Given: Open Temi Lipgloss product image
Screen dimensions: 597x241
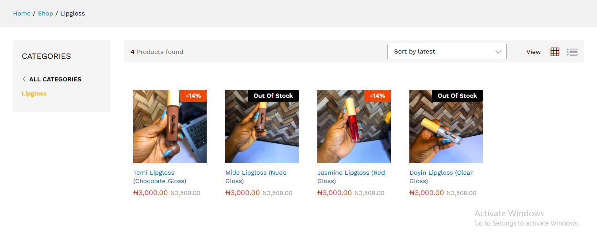Looking at the screenshot, I should pos(170,126).
